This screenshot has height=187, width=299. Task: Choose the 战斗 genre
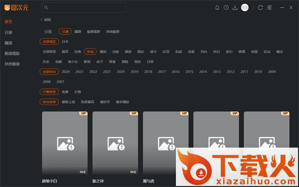click(153, 52)
